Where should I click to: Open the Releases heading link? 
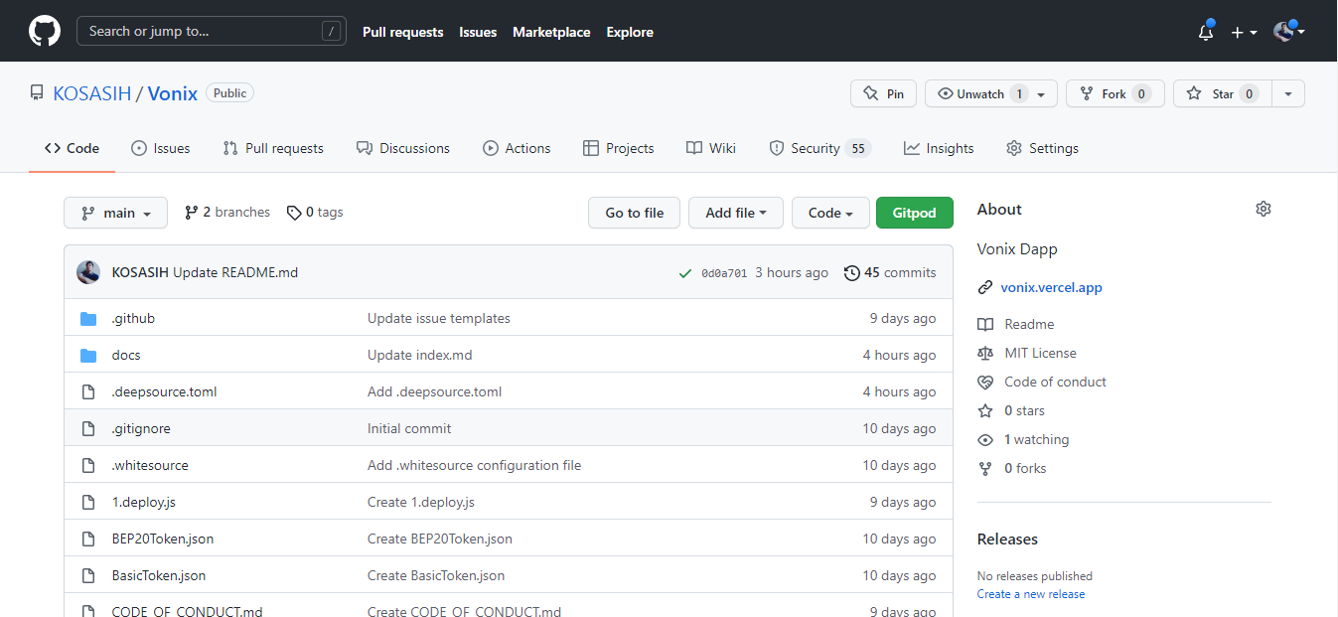click(1007, 540)
